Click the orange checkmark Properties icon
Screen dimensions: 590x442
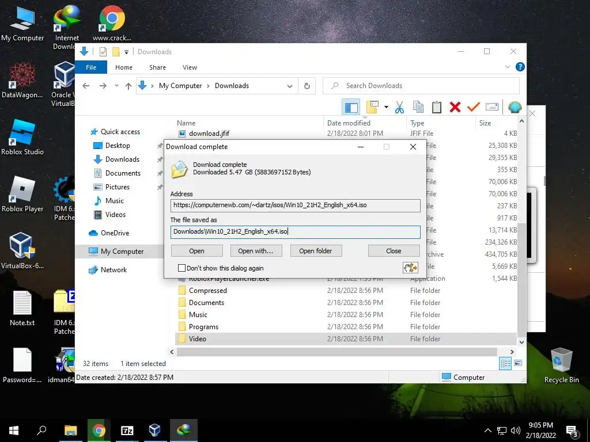click(474, 107)
